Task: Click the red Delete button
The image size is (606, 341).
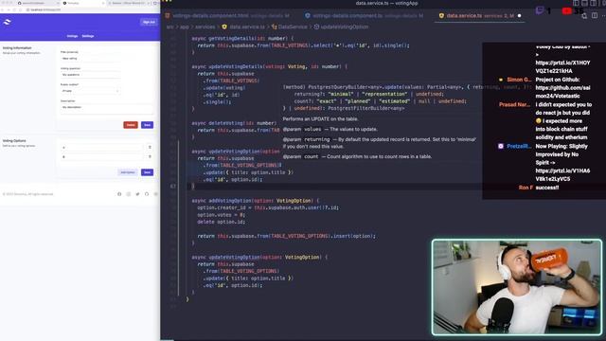Action: pos(131,125)
